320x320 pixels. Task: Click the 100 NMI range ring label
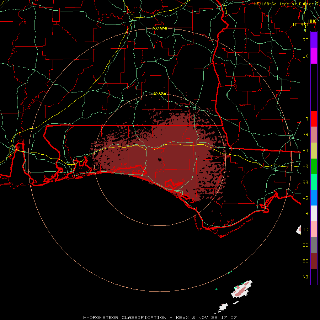160,28
